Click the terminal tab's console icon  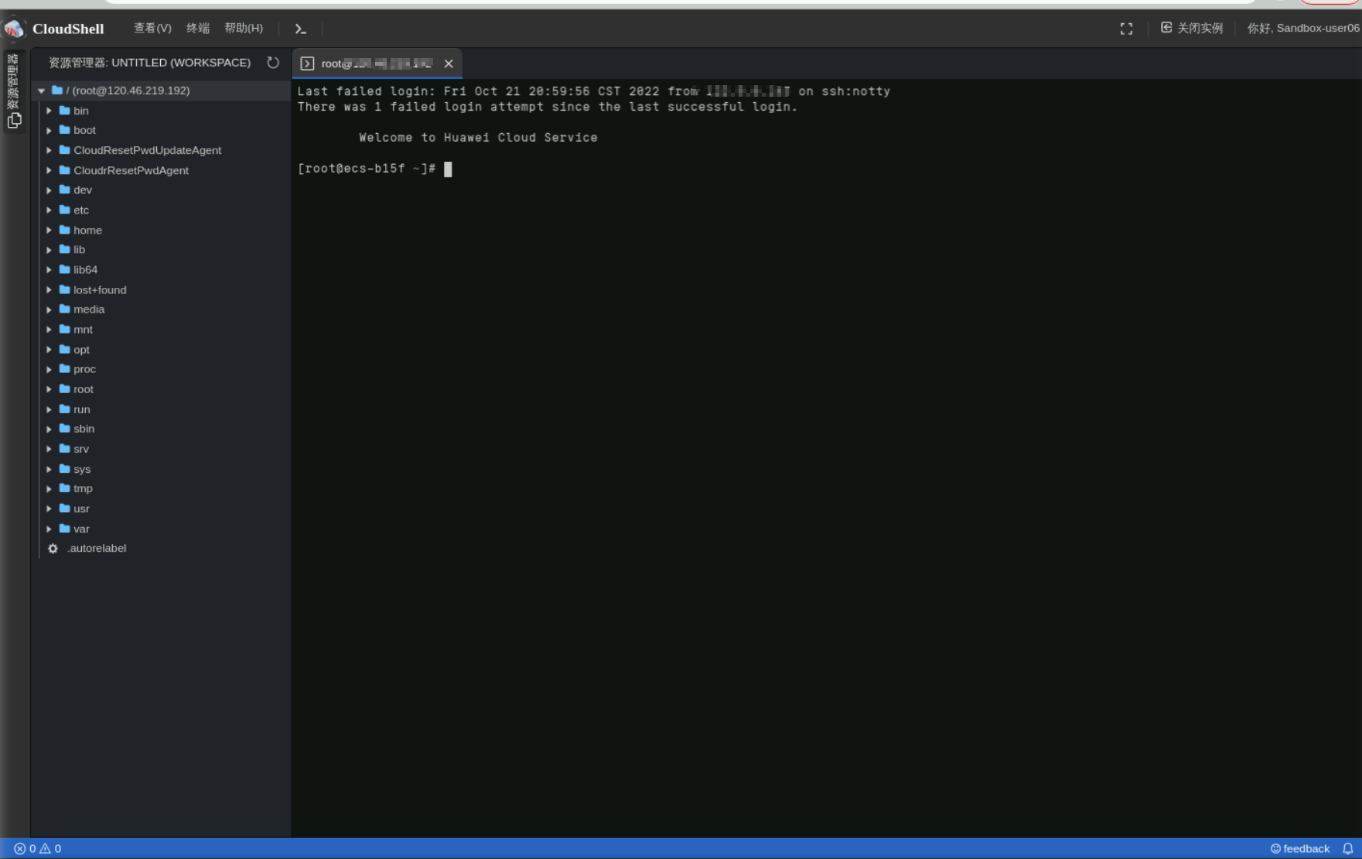click(307, 63)
